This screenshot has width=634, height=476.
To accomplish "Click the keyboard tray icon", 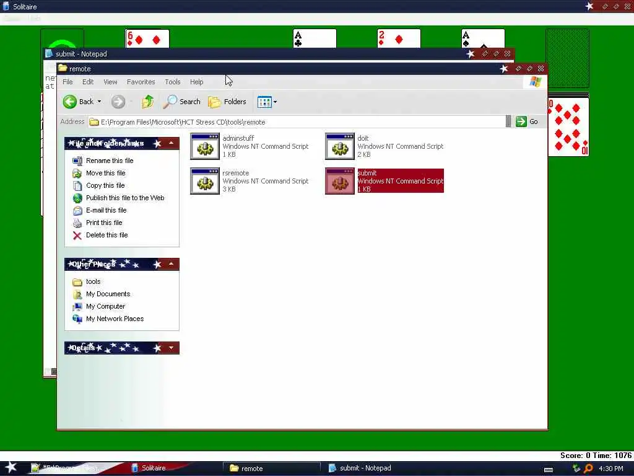I will tap(549, 469).
